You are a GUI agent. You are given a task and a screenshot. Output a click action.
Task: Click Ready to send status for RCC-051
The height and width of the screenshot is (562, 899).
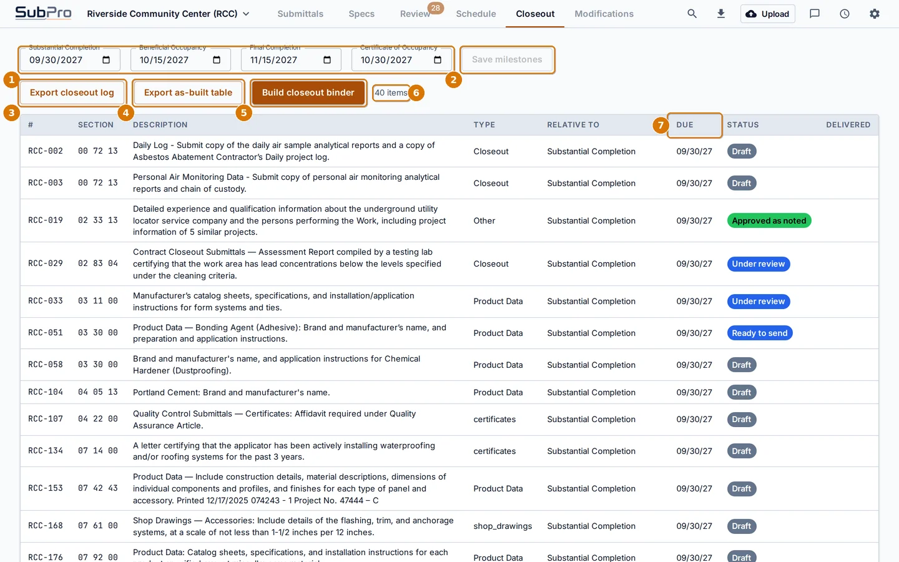[x=760, y=333]
